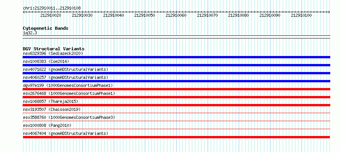
Task: Click ruler position 212910040
Action: [113, 15]
